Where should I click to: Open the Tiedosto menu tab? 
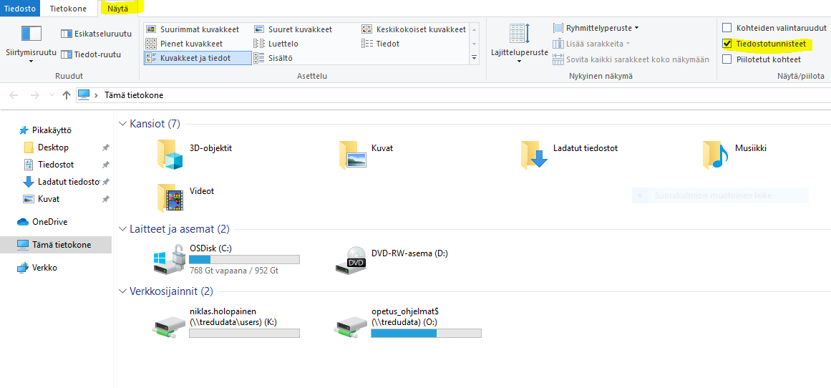coord(21,9)
